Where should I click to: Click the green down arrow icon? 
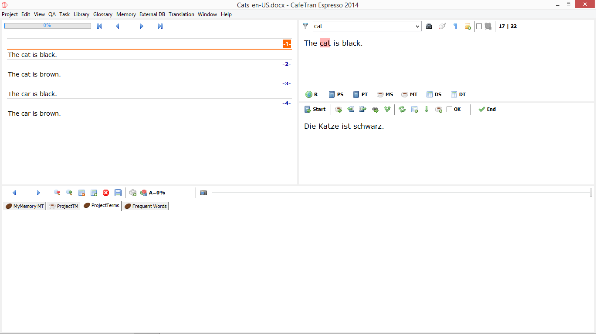pyautogui.click(x=427, y=110)
